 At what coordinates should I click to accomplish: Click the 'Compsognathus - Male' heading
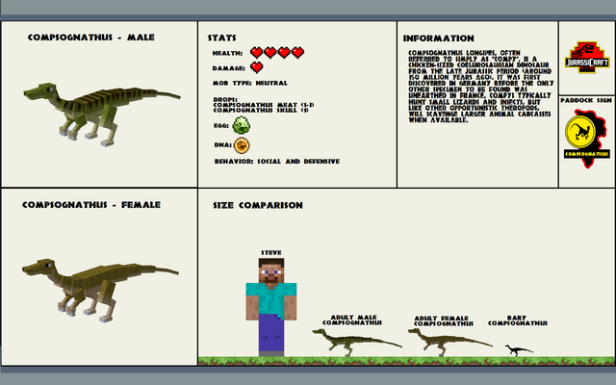(x=91, y=38)
